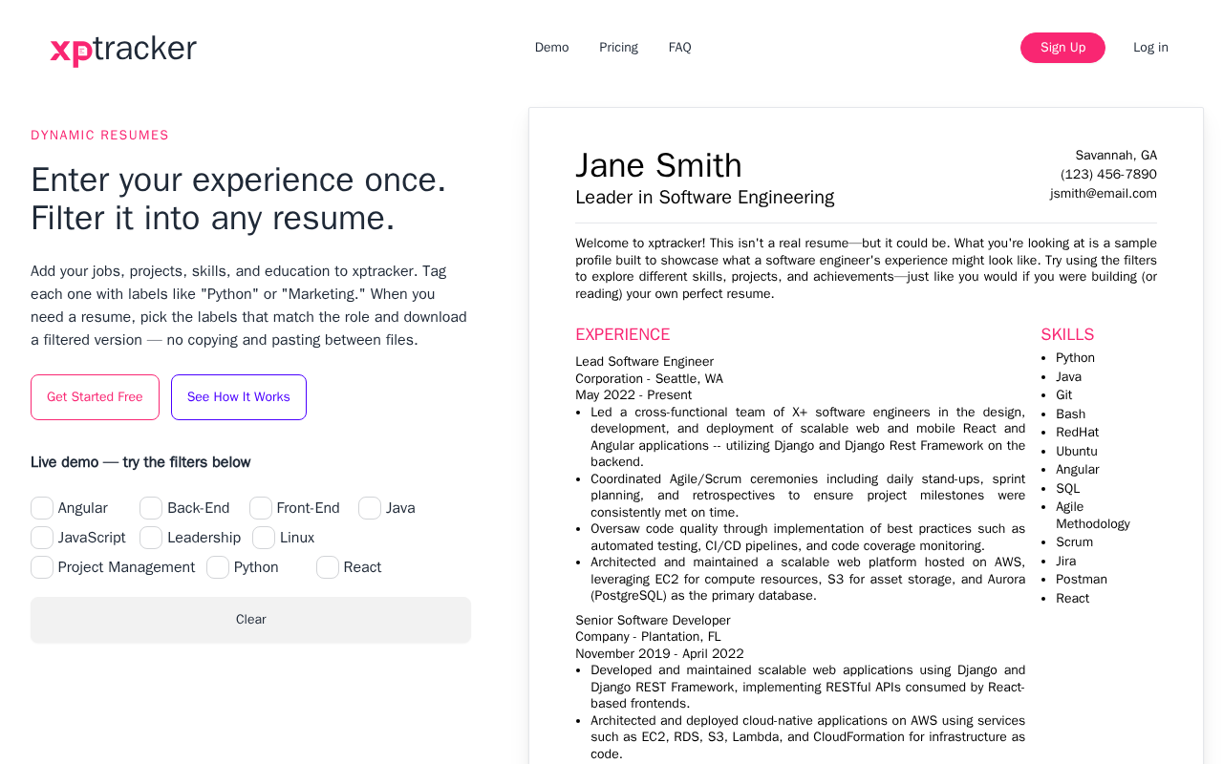Screen dimensions: 1223x764
Task: Toggle the Project Management filter
Action: pyautogui.click(x=42, y=567)
